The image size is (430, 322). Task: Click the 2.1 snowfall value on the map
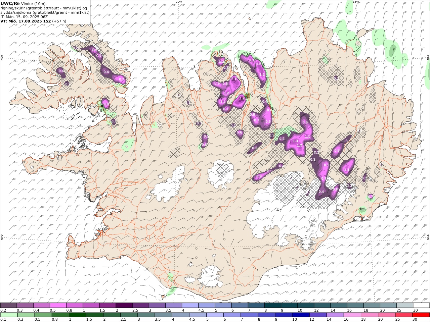[x=234, y=79]
